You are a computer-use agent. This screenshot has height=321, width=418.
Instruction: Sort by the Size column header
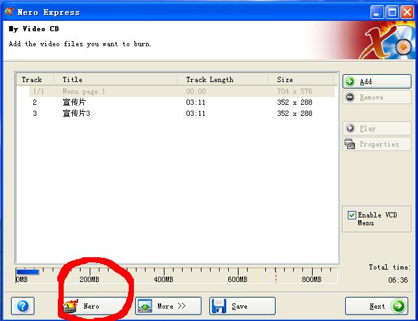click(x=302, y=79)
